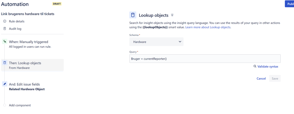Click into the Query input field
This screenshot has height=114, width=294.
205,58
